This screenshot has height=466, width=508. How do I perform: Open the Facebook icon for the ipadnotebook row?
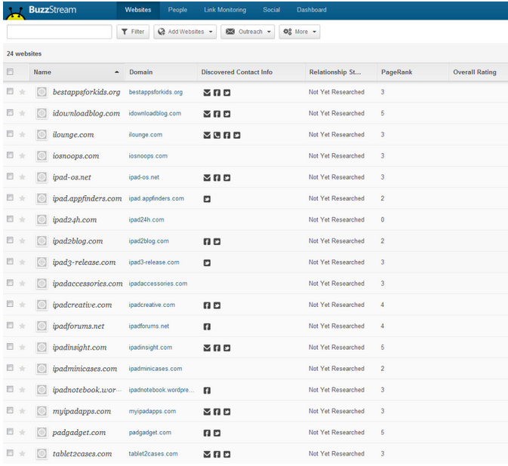click(x=207, y=391)
